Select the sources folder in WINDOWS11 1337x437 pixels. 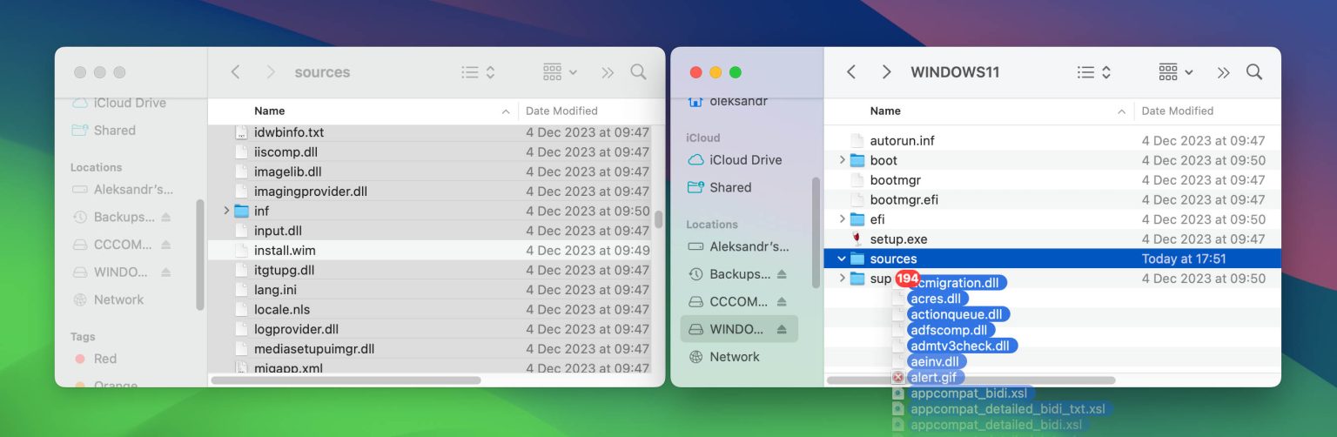pyautogui.click(x=1052, y=259)
